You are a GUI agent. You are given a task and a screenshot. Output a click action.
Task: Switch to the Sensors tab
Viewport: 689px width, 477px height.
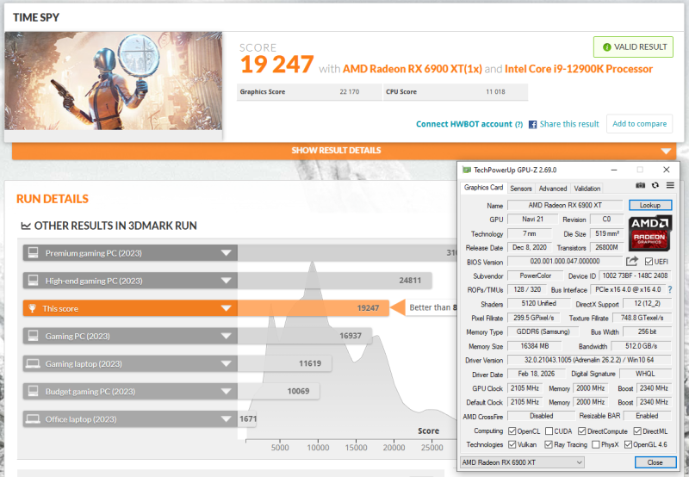pyautogui.click(x=520, y=188)
